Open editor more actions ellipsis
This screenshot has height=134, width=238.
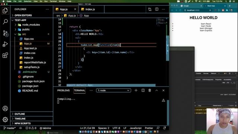tap(163, 9)
